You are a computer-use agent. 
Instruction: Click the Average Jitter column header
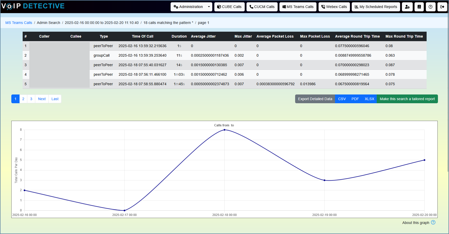203,36
